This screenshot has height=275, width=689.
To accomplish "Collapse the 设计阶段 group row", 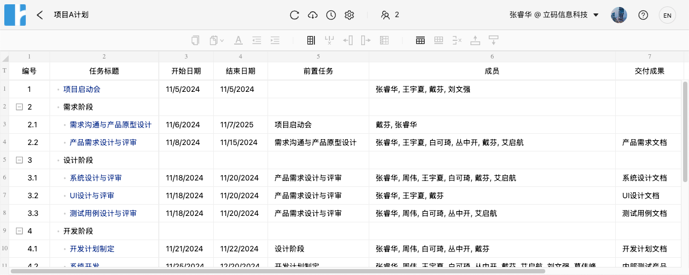I will [x=19, y=160].
